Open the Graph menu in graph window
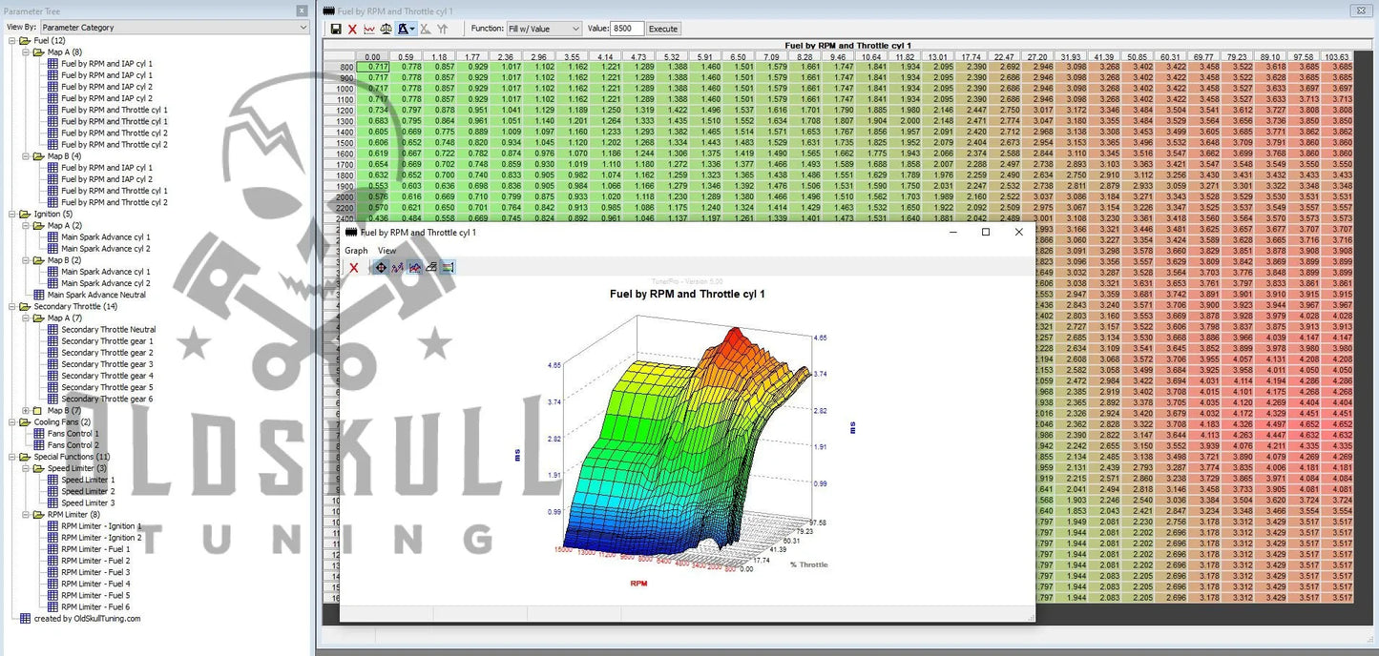 (356, 251)
